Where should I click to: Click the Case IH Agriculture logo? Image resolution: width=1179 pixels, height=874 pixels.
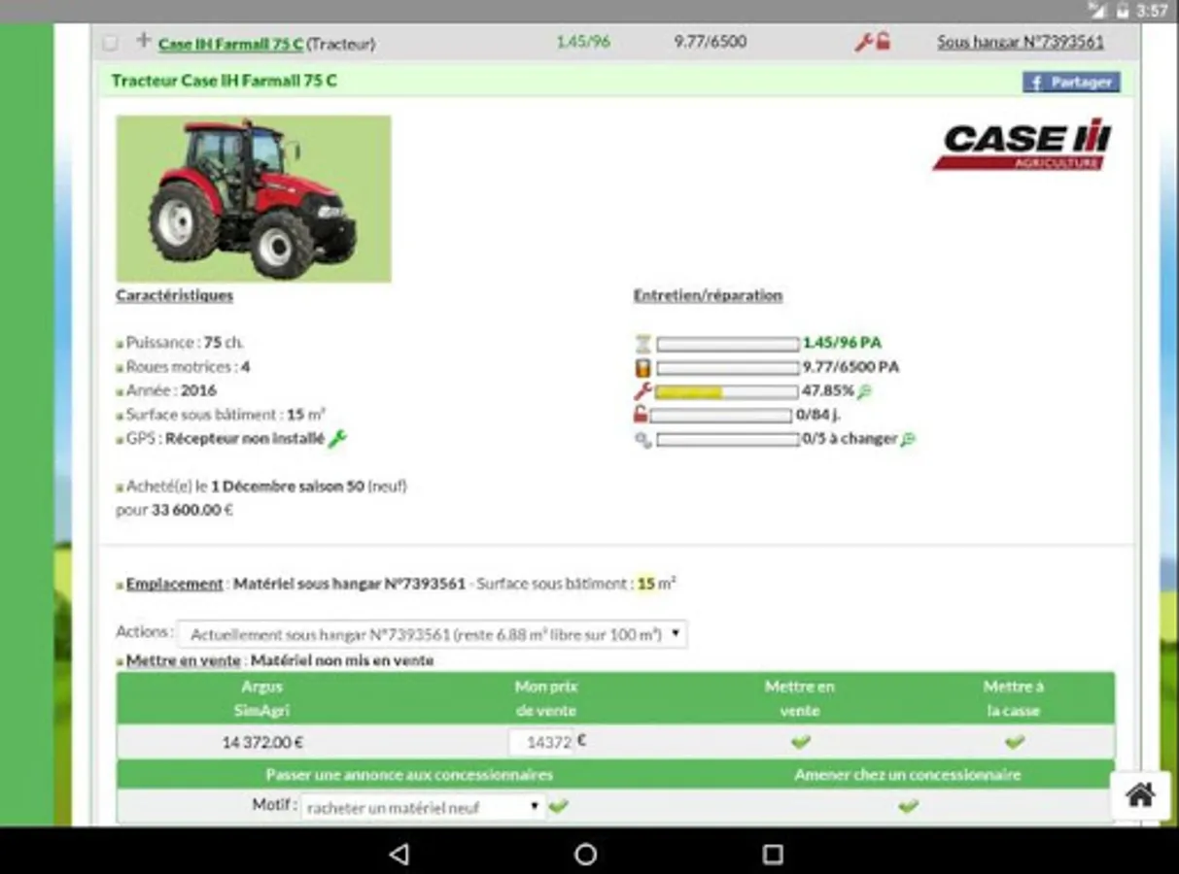click(1023, 144)
